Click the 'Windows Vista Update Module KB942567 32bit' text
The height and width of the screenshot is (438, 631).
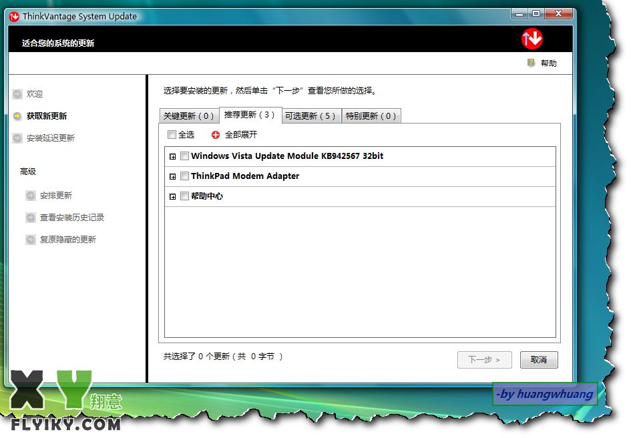click(287, 156)
